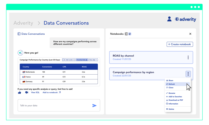The image size is (209, 125).
Task: Choose Download as PDF in the menu
Action: point(176,100)
